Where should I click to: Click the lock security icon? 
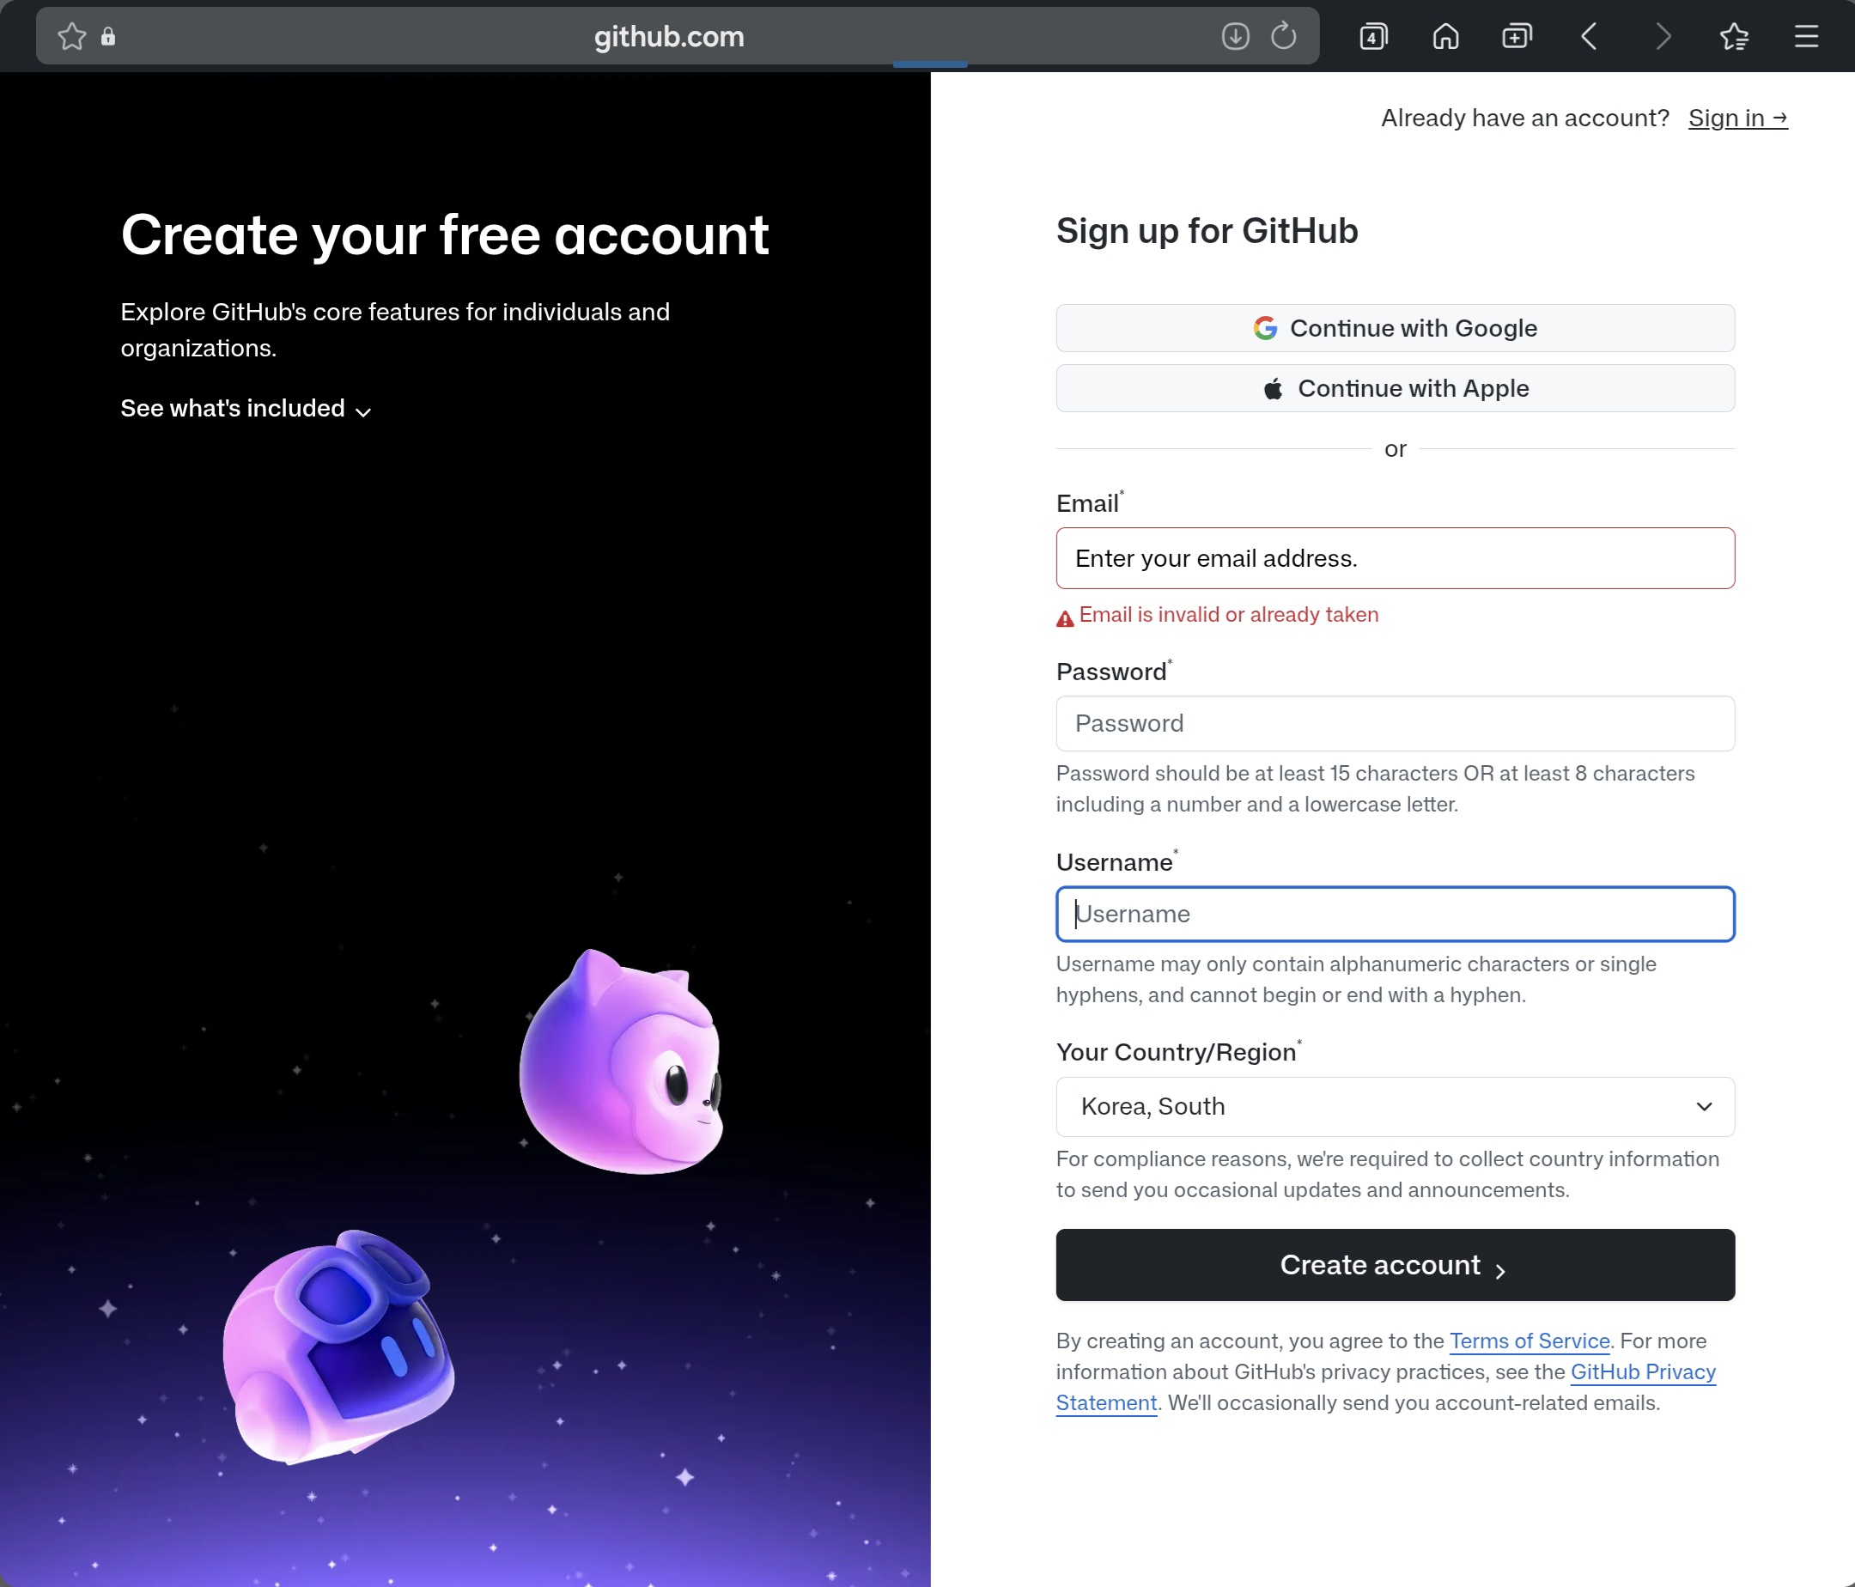[x=108, y=37]
